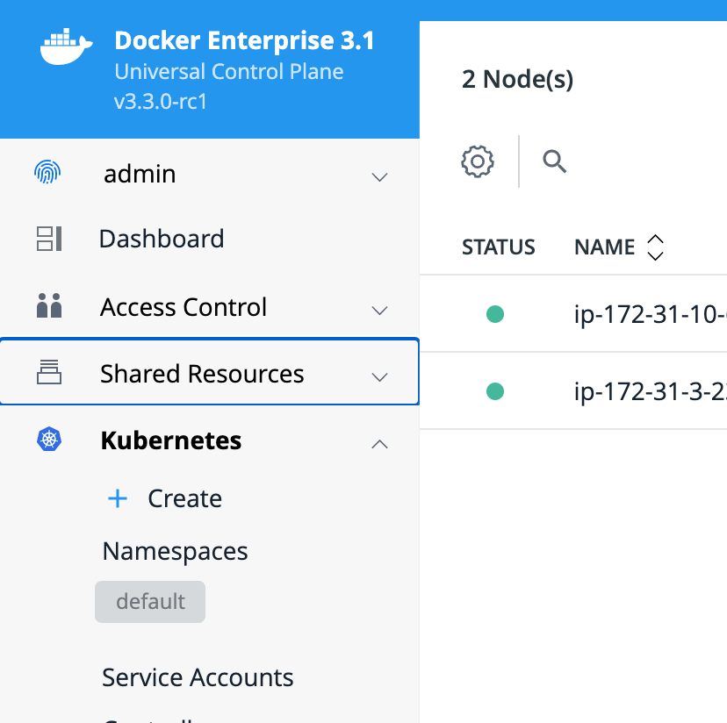Expand the Shared Resources section chevron

coord(379,377)
